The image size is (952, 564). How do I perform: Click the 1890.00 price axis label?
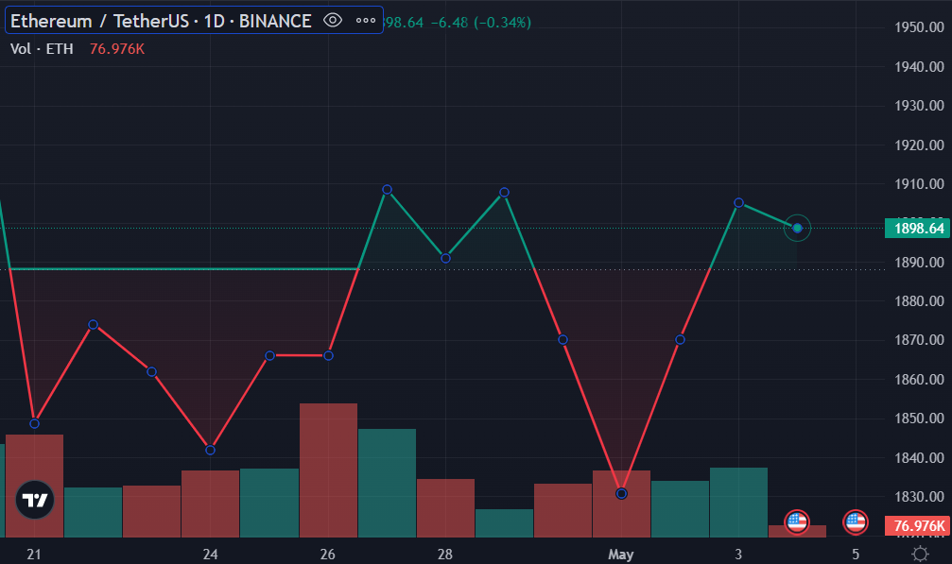(919, 262)
